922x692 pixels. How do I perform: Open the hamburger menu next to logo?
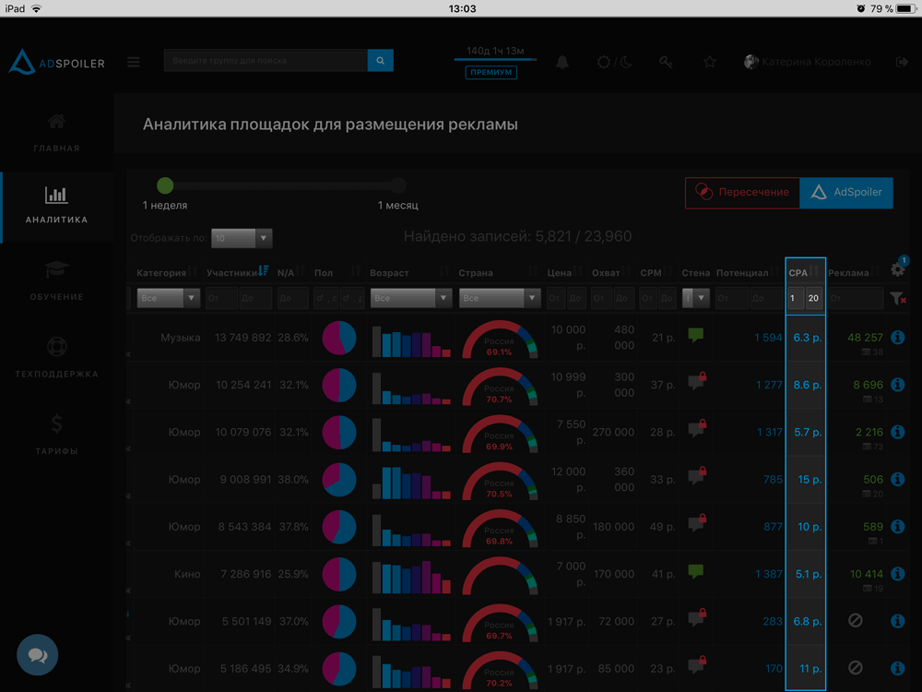tap(134, 62)
